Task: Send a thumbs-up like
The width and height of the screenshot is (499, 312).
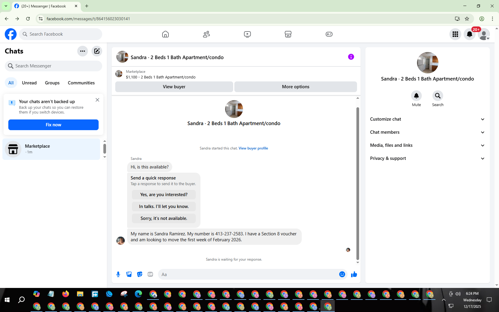Action: tap(354, 274)
